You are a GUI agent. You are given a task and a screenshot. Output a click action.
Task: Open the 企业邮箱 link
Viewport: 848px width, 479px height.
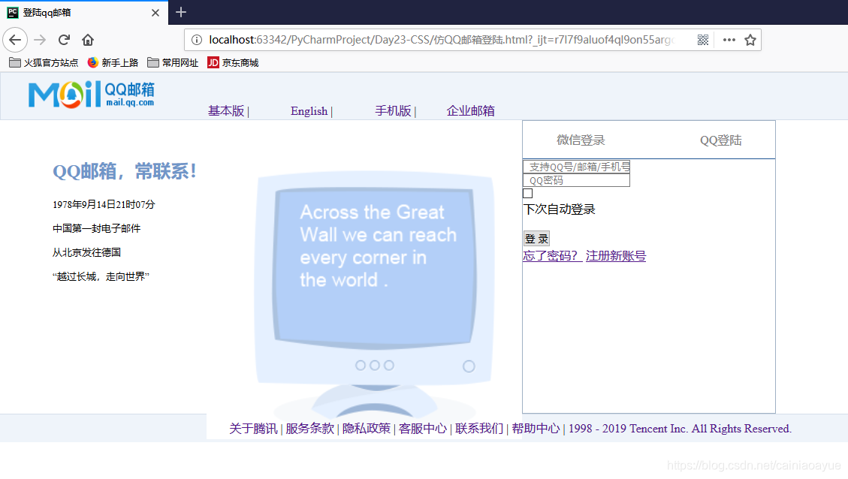pos(470,111)
